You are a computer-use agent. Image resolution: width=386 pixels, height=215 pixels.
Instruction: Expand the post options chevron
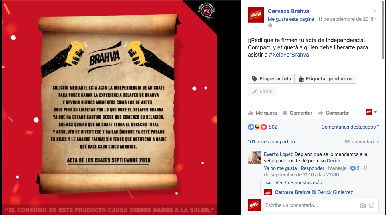[x=375, y=10]
